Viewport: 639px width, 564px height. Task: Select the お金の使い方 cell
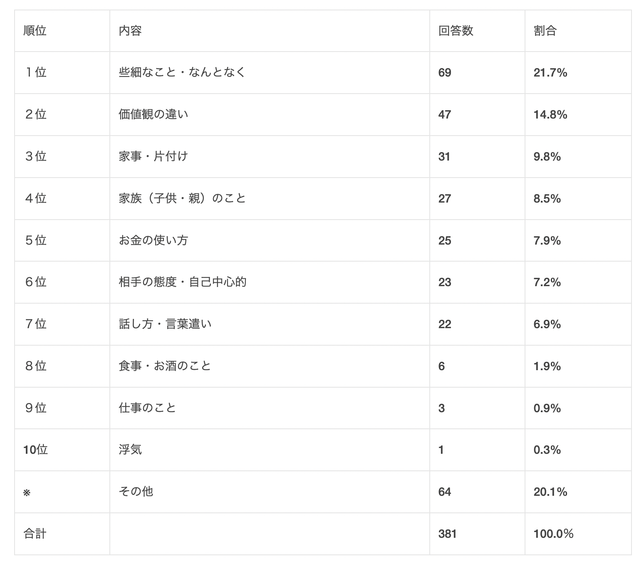[154, 240]
